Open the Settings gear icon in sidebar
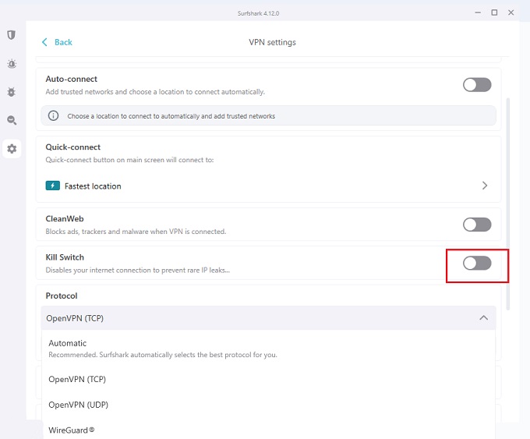Image resolution: width=530 pixels, height=439 pixels. [12, 148]
